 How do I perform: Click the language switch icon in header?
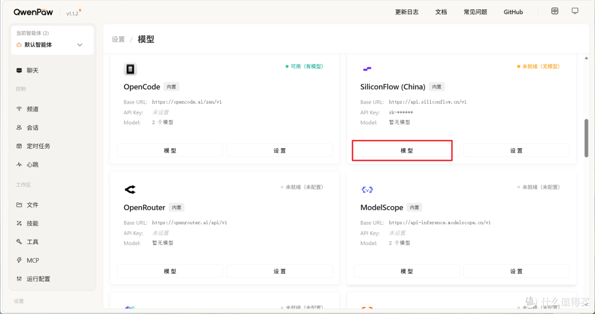pyautogui.click(x=555, y=11)
